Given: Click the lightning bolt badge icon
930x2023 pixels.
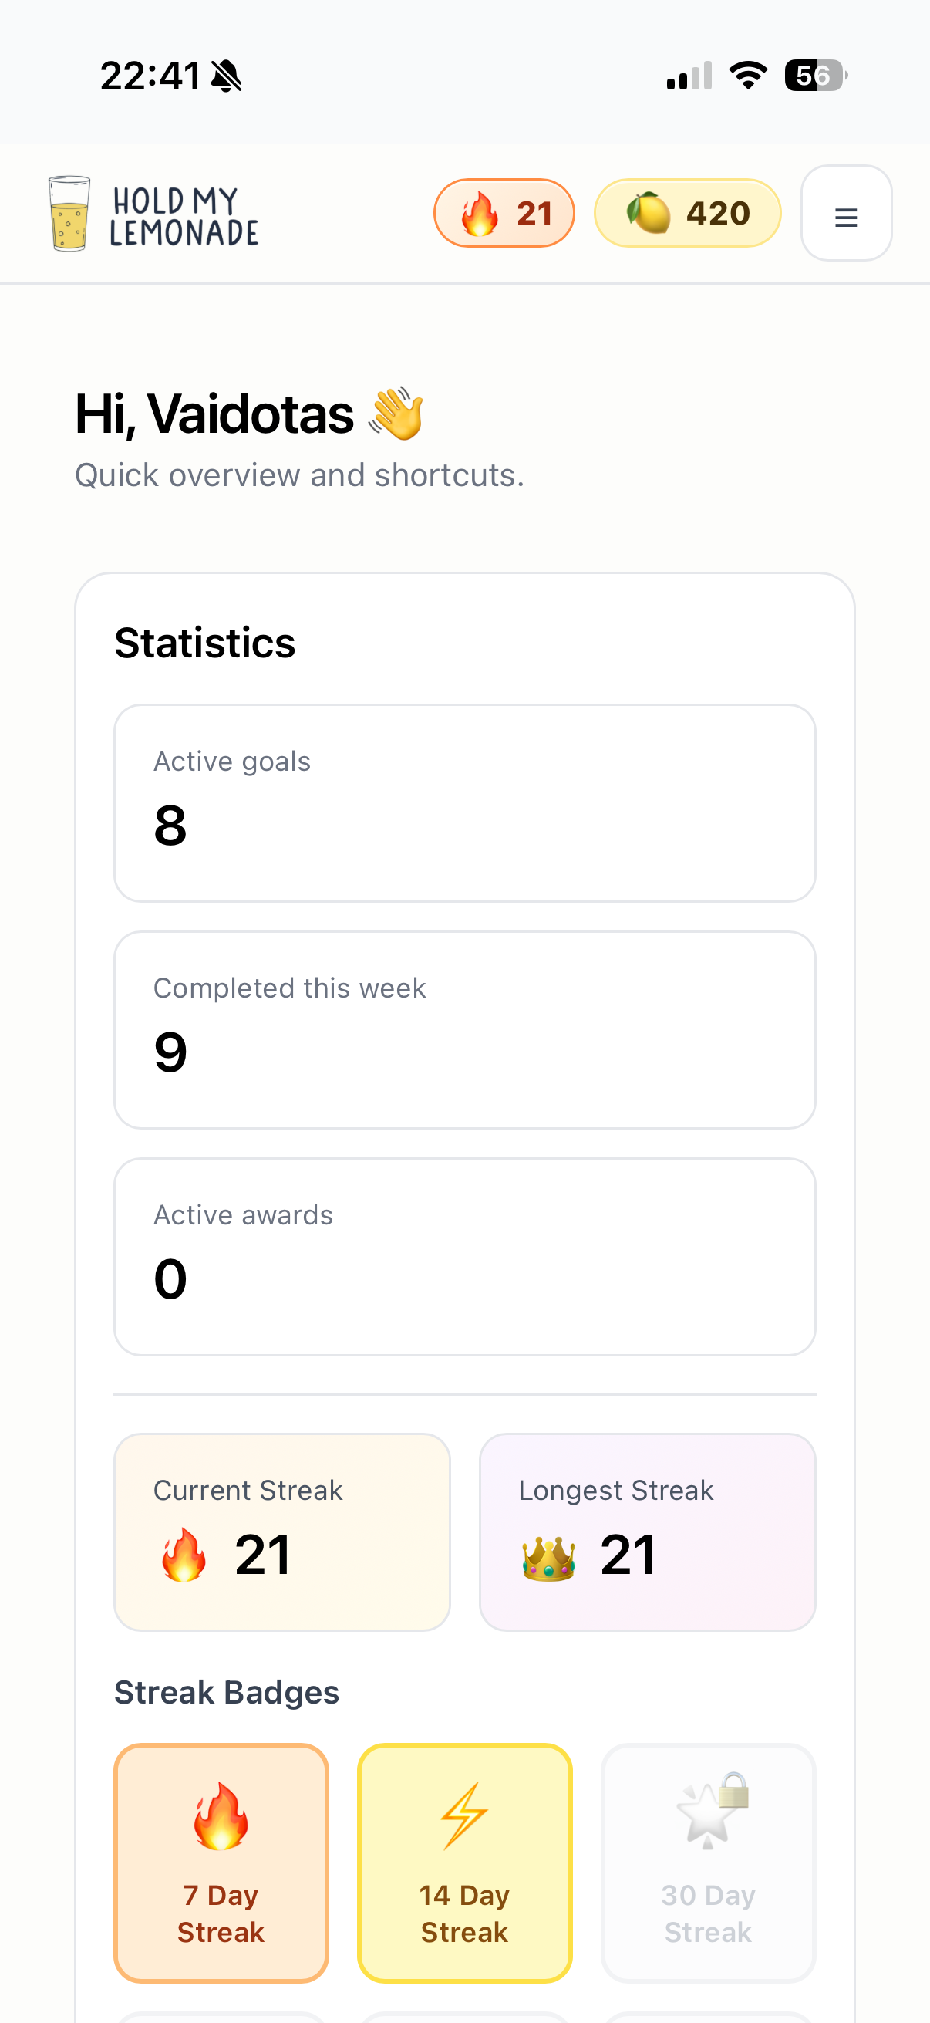Looking at the screenshot, I should pyautogui.click(x=464, y=1815).
